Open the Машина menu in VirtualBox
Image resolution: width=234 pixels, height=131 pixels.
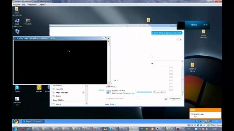point(16,5)
